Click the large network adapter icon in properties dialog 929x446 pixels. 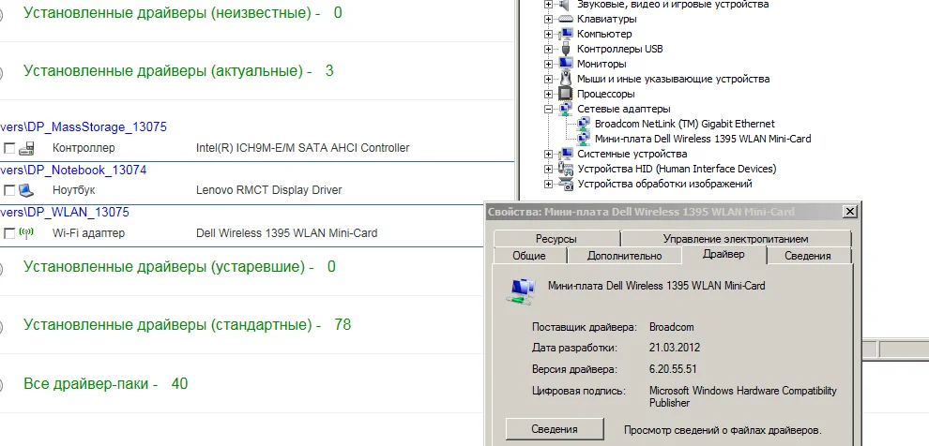(521, 290)
